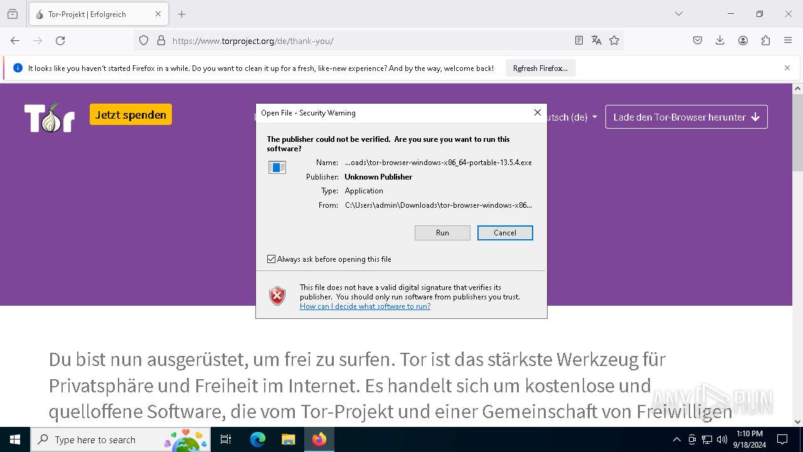Screen dimensions: 803x452
Task: Open the clock showing 1:10 PM
Action: 749,439
